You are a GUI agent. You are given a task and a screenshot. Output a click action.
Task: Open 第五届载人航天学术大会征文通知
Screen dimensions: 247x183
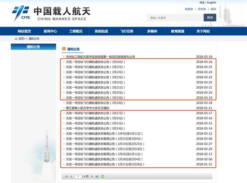(x=88, y=108)
